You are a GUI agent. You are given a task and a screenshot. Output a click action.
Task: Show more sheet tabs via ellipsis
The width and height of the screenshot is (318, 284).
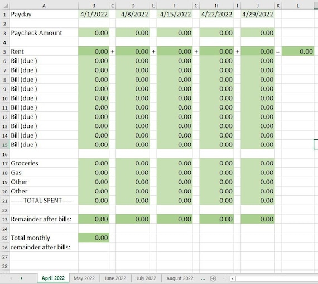[203, 278]
